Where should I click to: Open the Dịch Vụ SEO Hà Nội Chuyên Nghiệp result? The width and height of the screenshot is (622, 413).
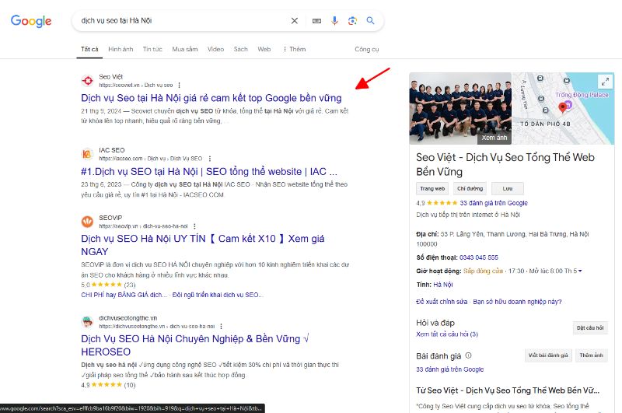pyautogui.click(x=194, y=345)
